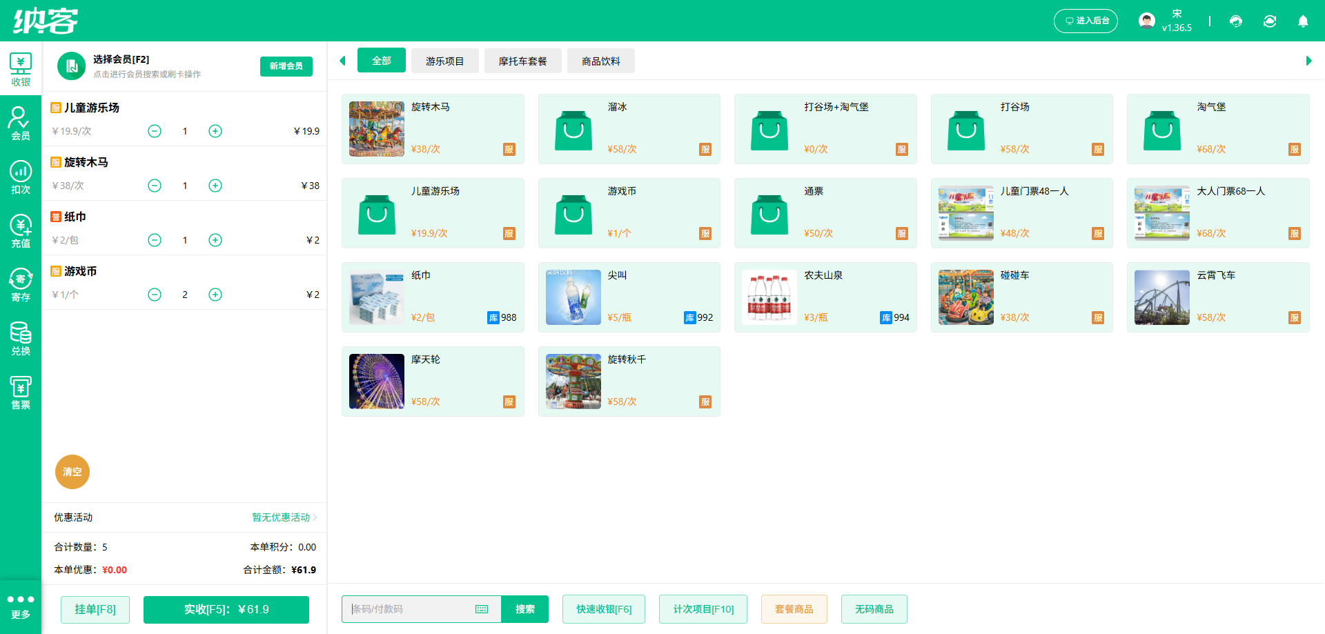Open the 充值 recharge sidebar icon
Viewport: 1325px width, 634px height.
[x=21, y=231]
